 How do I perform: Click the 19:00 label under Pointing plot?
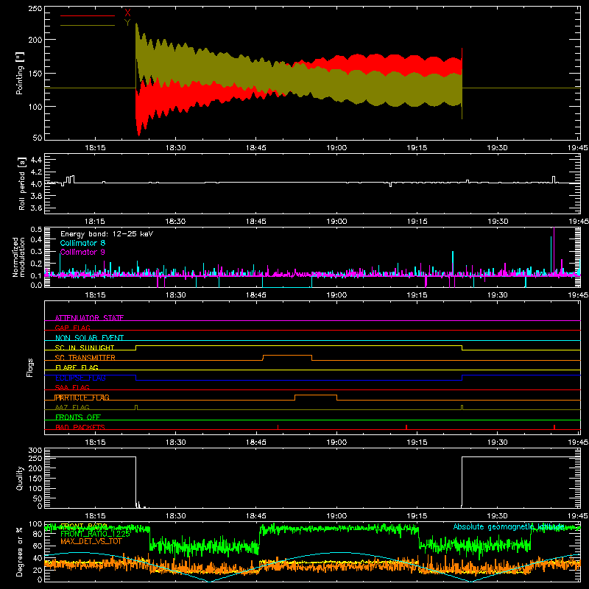[336, 148]
